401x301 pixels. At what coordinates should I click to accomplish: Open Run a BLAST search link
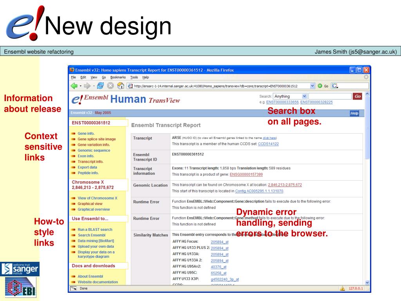pyautogui.click(x=95, y=230)
